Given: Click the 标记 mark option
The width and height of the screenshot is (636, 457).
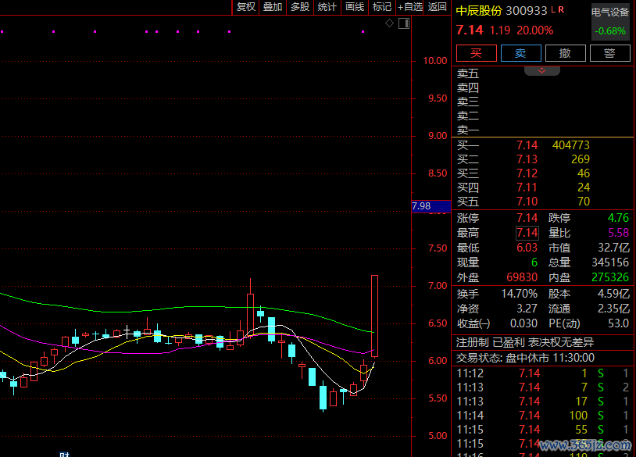Looking at the screenshot, I should [x=382, y=7].
